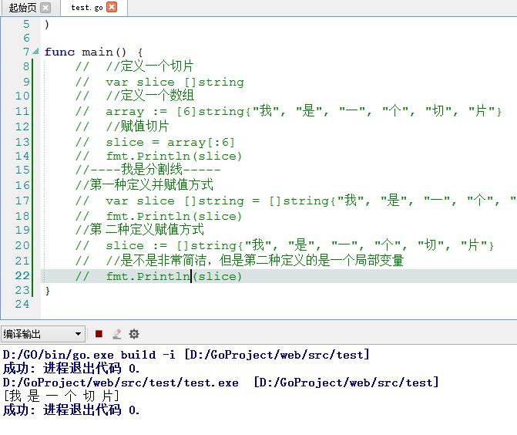Click the '是不是非常简洁' comment on line 21
This screenshot has height=435, width=517.
click(255, 261)
